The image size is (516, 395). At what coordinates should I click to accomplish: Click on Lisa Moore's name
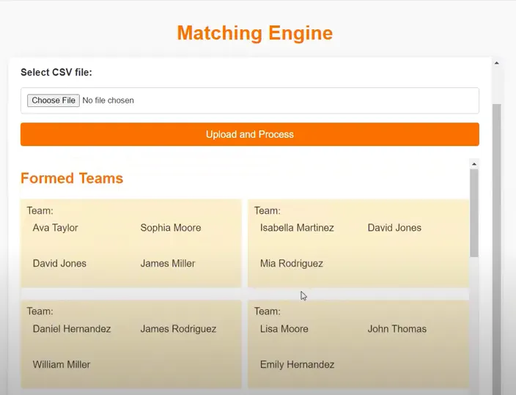[286, 329]
